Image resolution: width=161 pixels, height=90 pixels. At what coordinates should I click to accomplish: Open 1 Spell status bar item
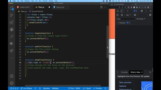[87, 88]
